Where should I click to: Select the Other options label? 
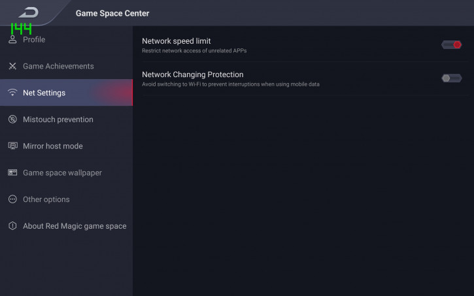[x=46, y=199]
